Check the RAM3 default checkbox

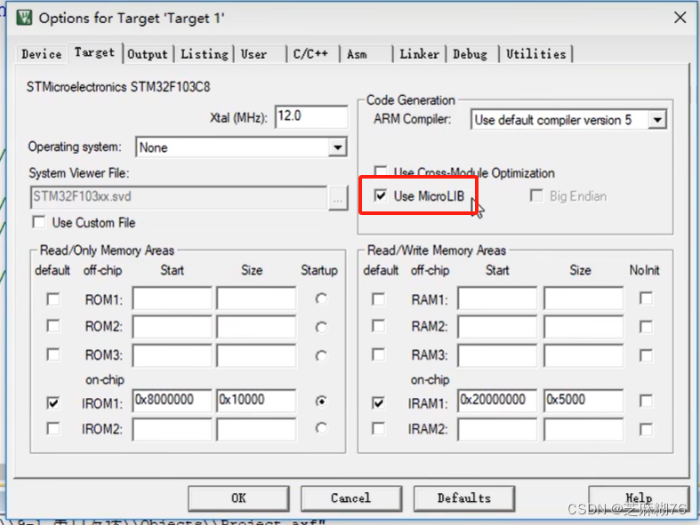click(379, 354)
